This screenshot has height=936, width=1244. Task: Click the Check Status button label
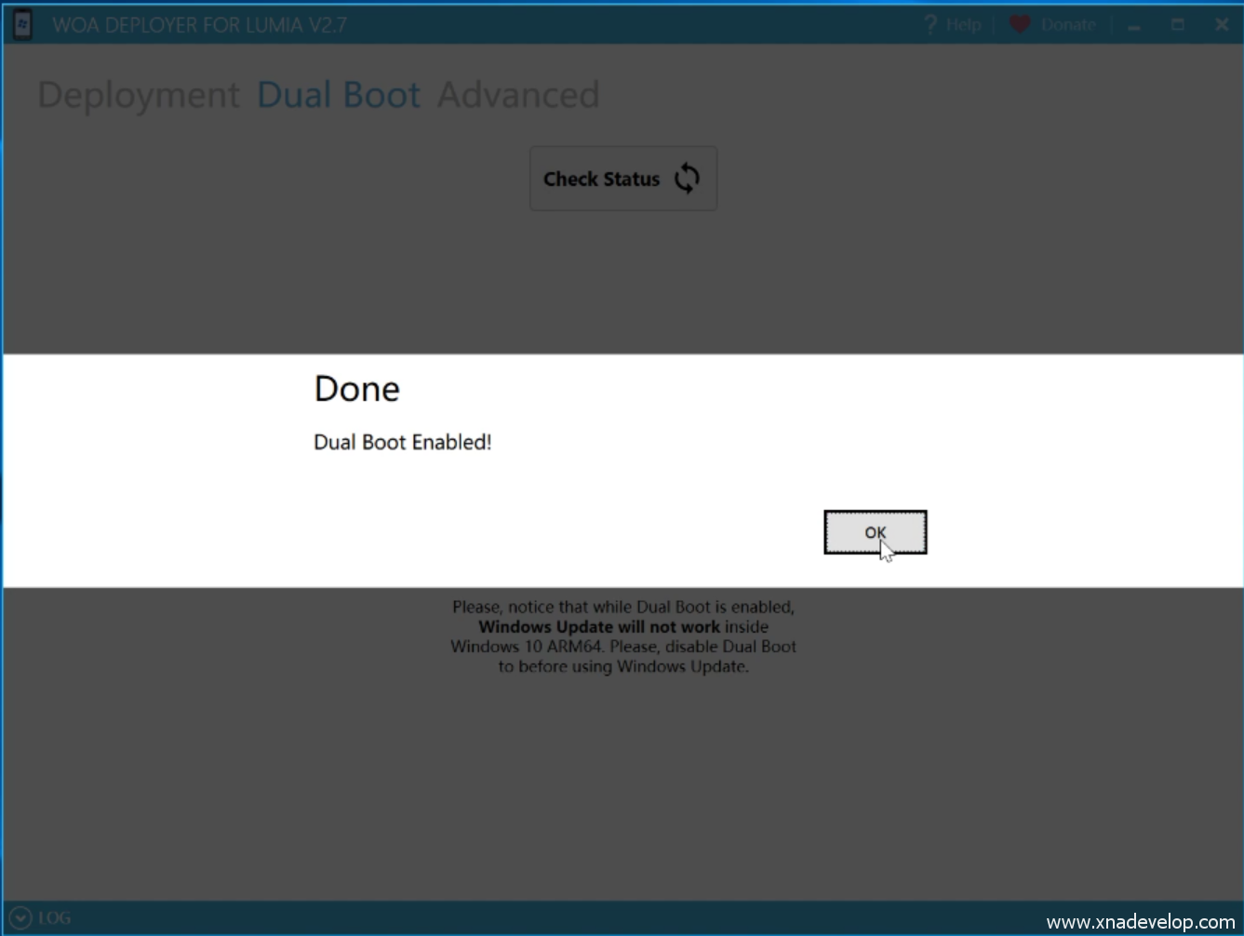click(601, 179)
